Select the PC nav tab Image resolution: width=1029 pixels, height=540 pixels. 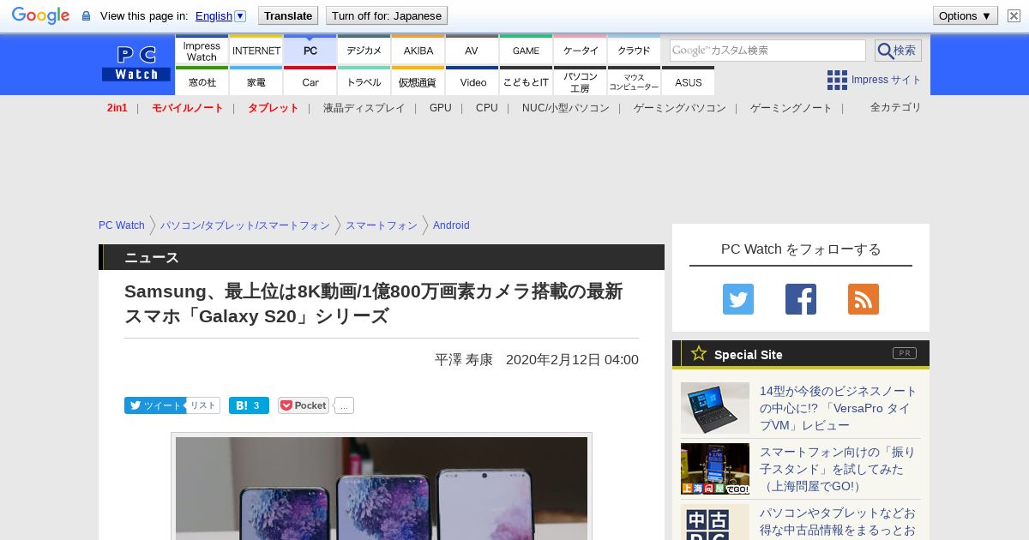[310, 51]
